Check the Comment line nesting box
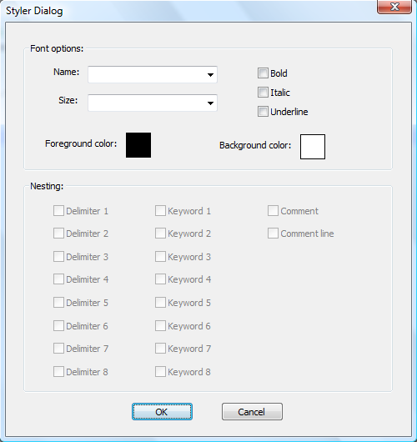417x442 pixels. tap(273, 234)
